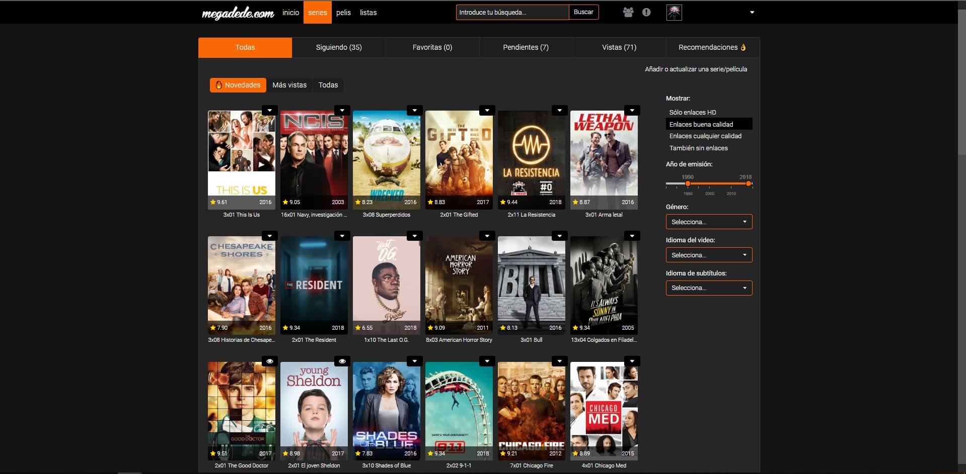Open dropdown arrow on Lethal Weapon poster

(x=632, y=111)
